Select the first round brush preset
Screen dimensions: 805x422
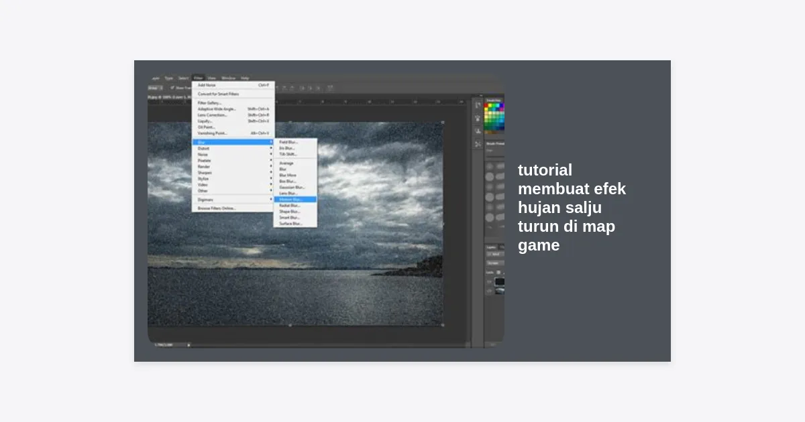click(x=490, y=166)
